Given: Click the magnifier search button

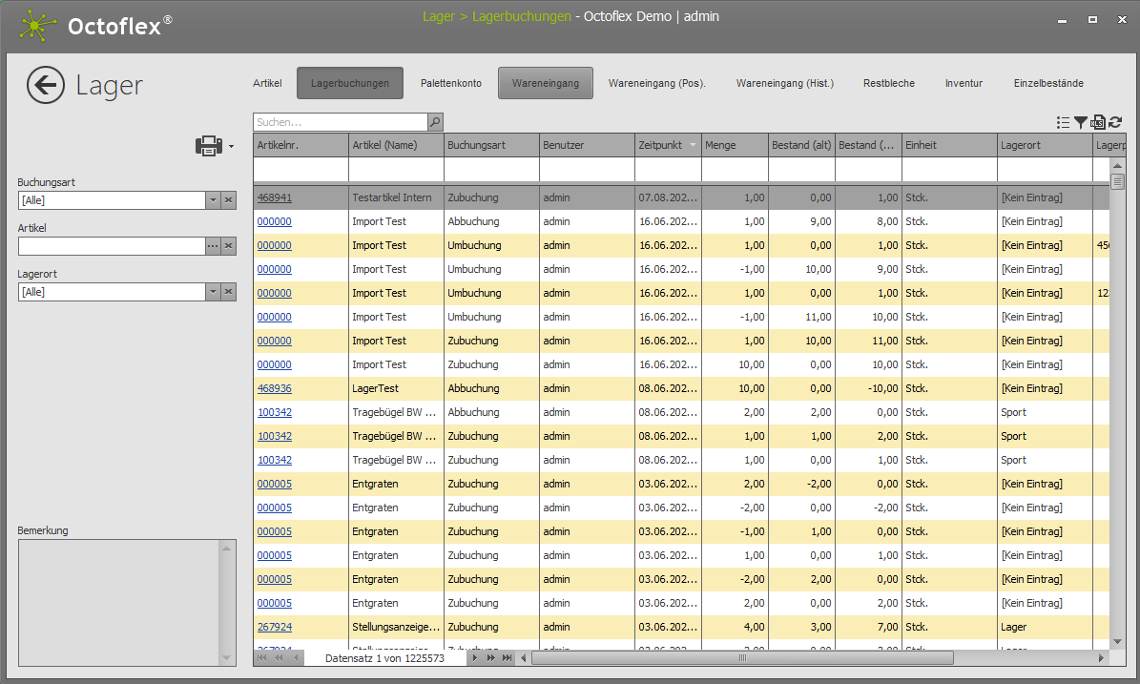Looking at the screenshot, I should pos(435,122).
